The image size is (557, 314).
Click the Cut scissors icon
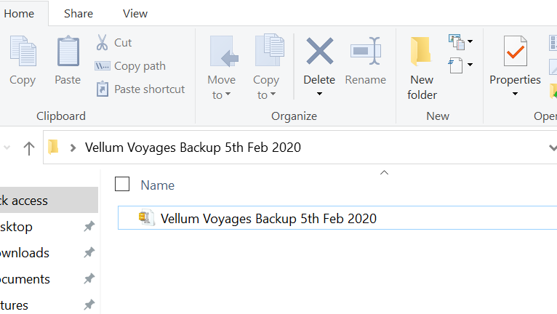102,42
